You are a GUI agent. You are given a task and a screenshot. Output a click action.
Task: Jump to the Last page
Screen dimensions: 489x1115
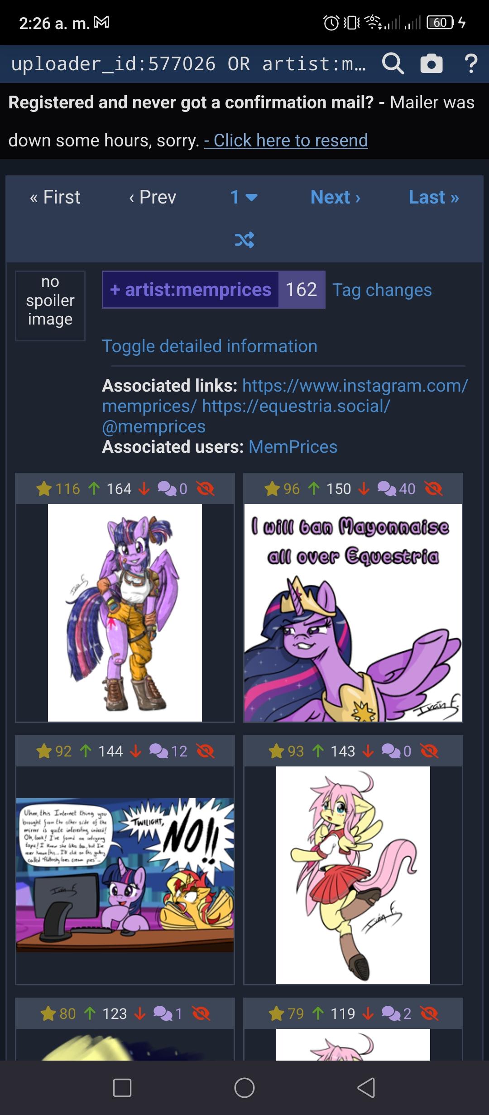point(434,197)
